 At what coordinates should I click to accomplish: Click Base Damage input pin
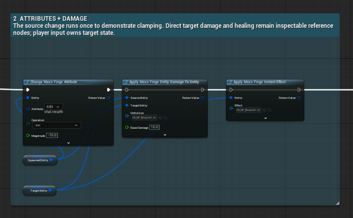coord(127,127)
